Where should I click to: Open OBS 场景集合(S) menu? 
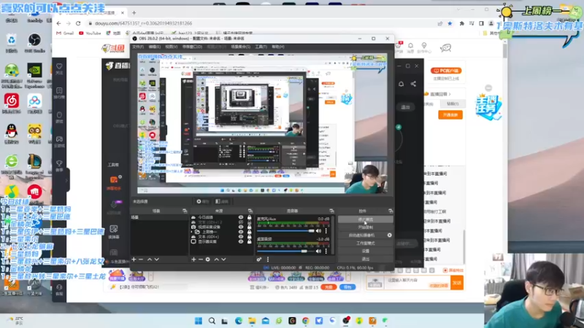click(x=241, y=47)
